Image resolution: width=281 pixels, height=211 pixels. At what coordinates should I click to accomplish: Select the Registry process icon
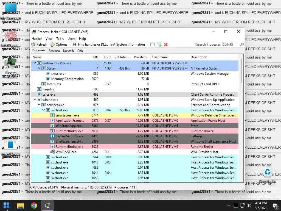[x=39, y=89]
